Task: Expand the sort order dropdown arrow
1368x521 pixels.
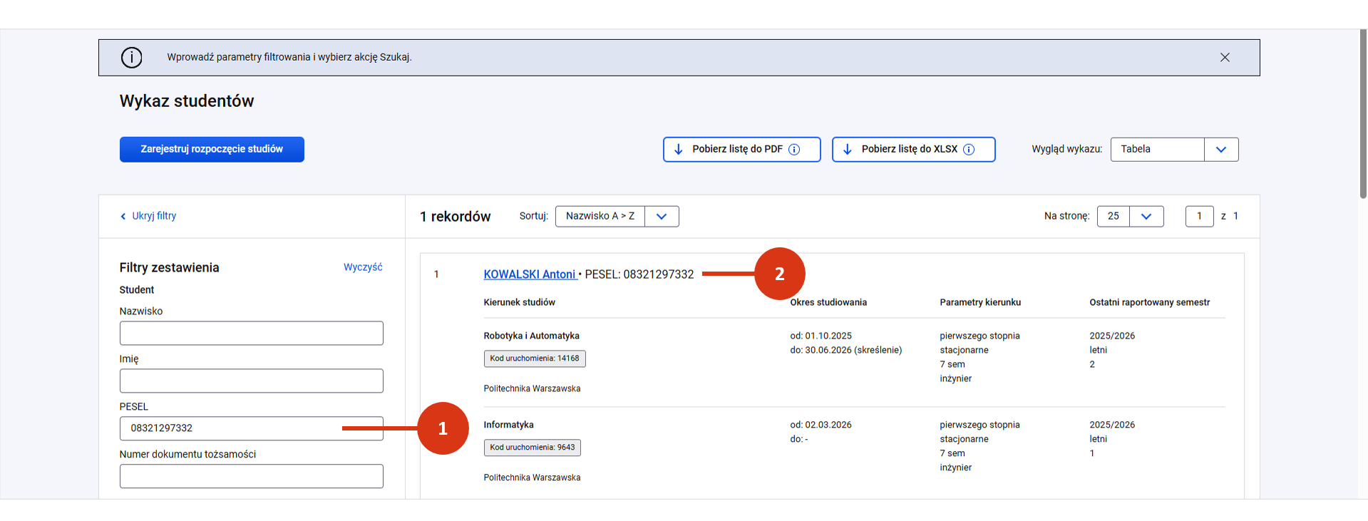Action: [x=662, y=216]
